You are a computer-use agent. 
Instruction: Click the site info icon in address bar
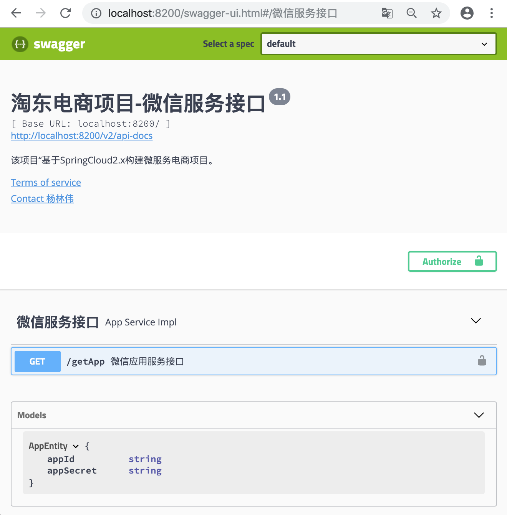pyautogui.click(x=96, y=13)
